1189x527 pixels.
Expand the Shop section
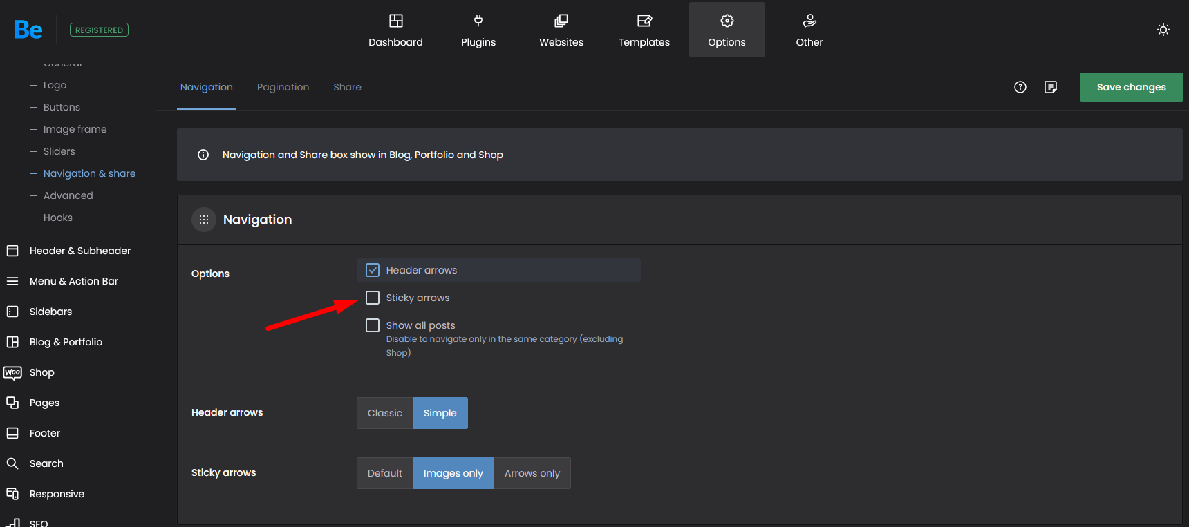[42, 372]
